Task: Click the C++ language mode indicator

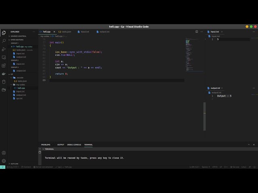Action: (x=226, y=167)
